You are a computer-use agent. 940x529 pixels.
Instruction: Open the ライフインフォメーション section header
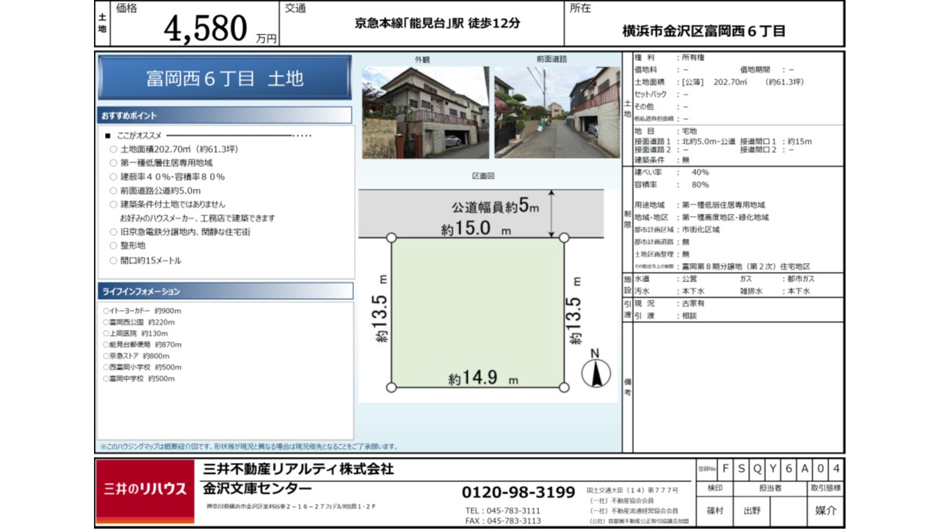click(x=225, y=292)
